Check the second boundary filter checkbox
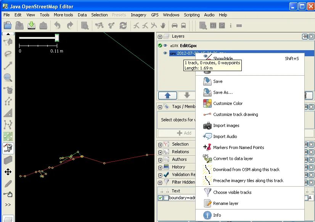315x222 pixels. coord(166,198)
